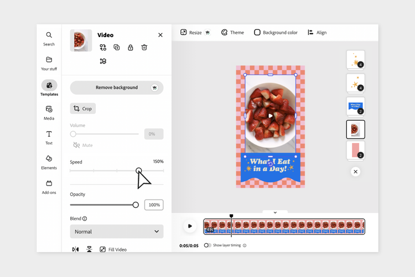The height and width of the screenshot is (277, 415).
Task: Click the Crop button
Action: tap(83, 109)
